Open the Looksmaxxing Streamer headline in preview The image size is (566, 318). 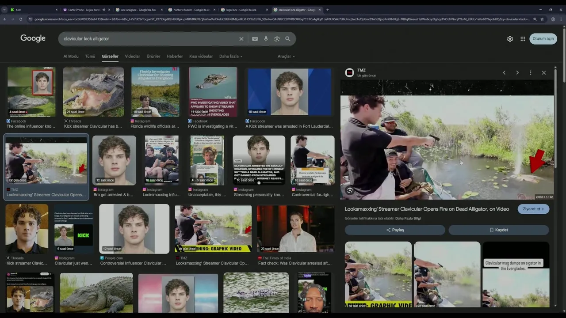(427, 209)
